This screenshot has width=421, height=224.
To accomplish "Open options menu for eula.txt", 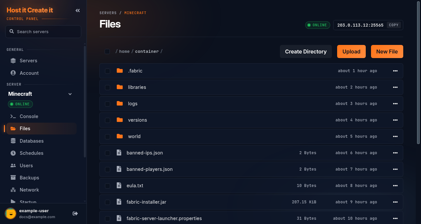I will 395,186.
